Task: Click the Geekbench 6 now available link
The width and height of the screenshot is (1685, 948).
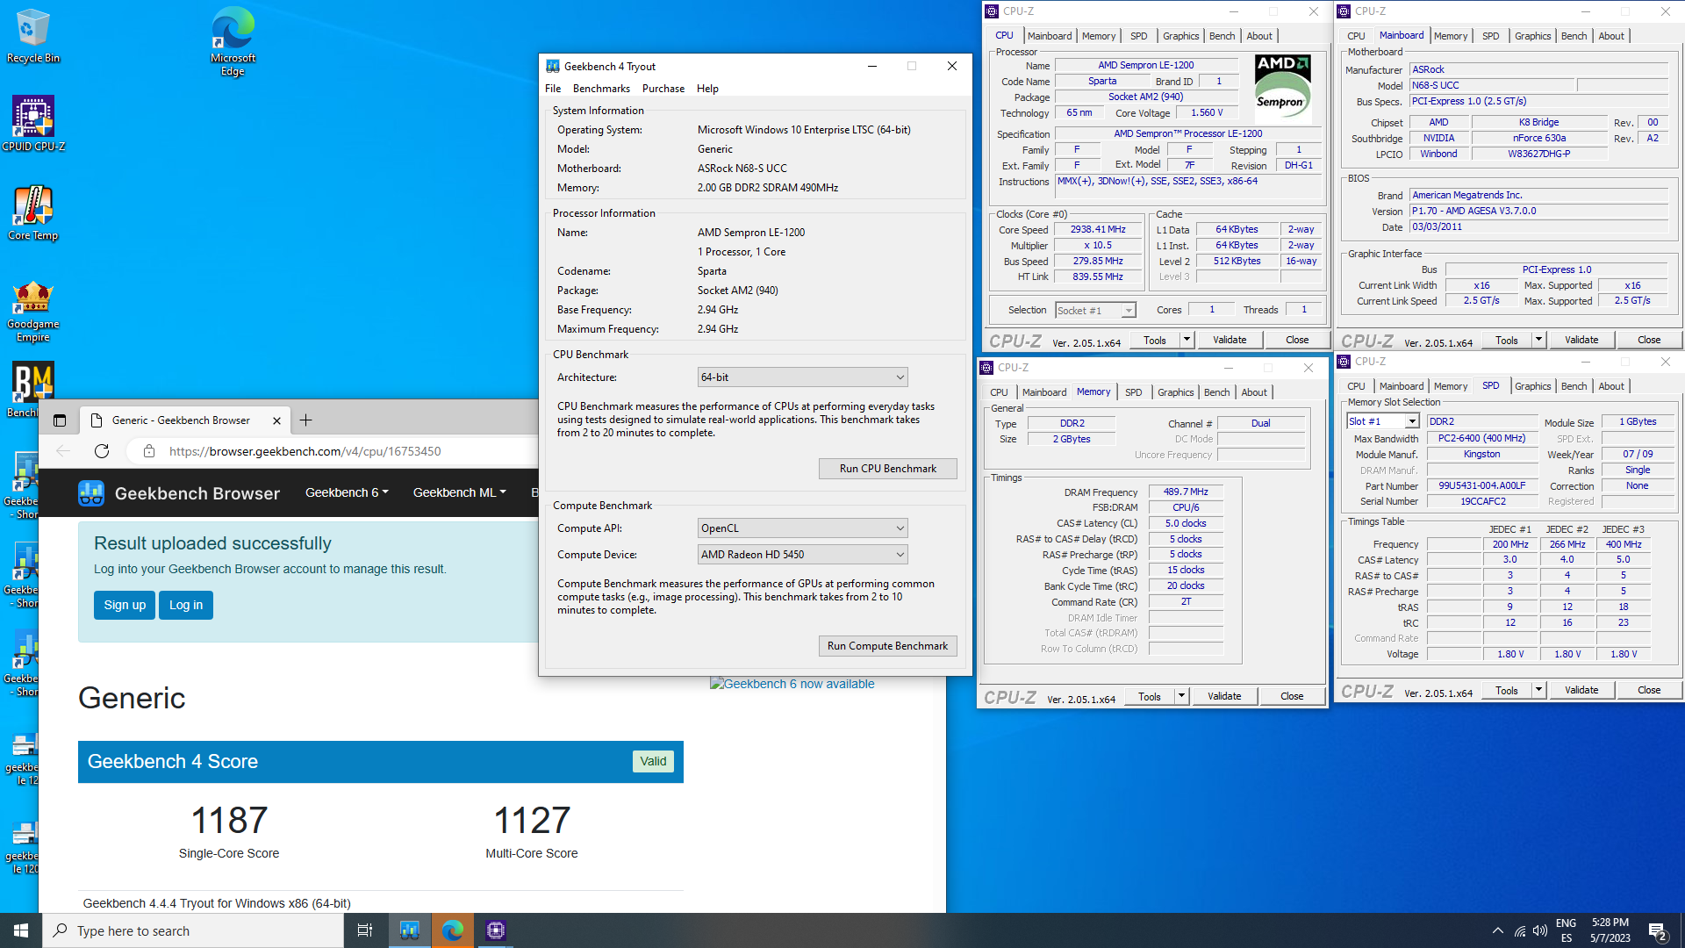Action: pyautogui.click(x=792, y=684)
